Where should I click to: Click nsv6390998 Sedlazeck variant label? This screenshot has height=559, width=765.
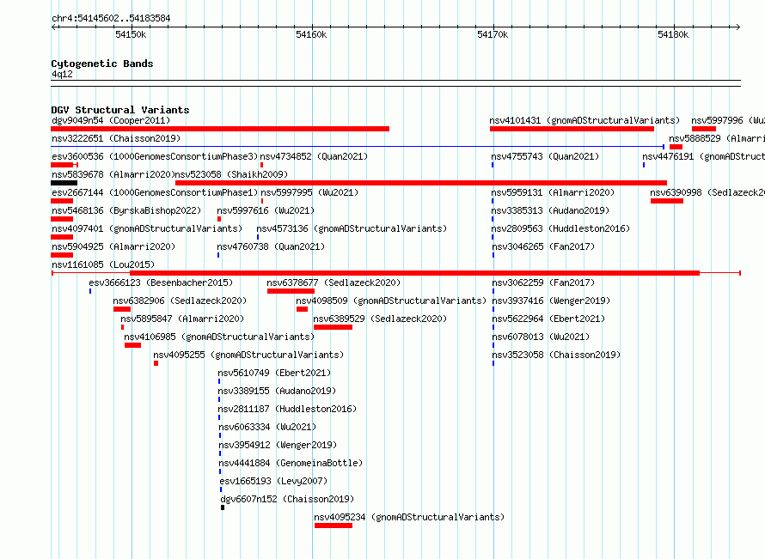pos(707,192)
